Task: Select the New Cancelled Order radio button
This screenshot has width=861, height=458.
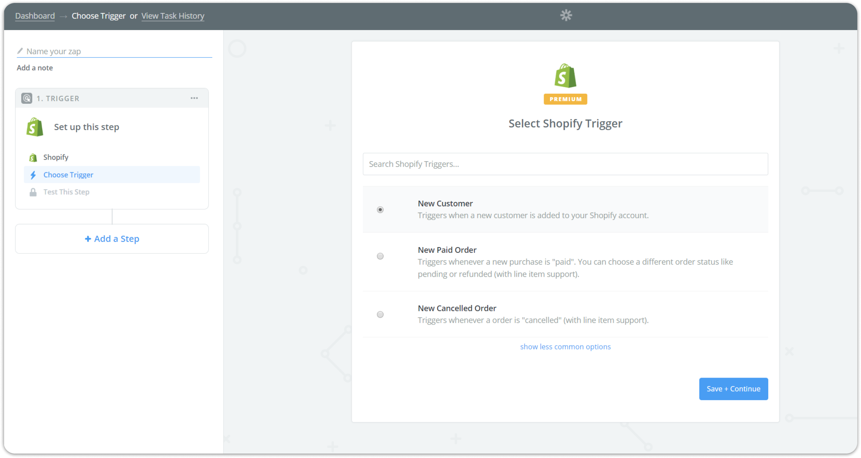Action: [380, 315]
